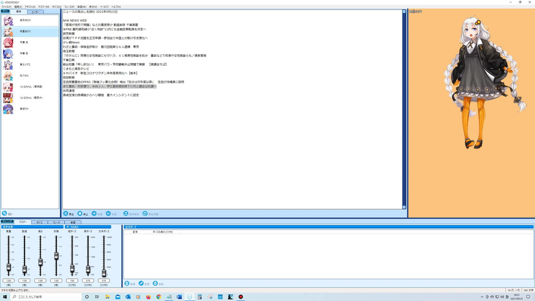Click the 文末ポーズ value input field

[x=104, y=280]
